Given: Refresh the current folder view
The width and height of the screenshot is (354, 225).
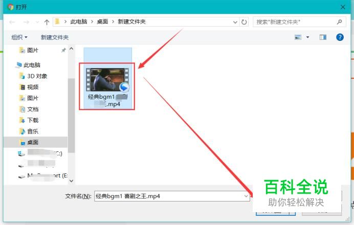Looking at the screenshot, I should [244, 22].
